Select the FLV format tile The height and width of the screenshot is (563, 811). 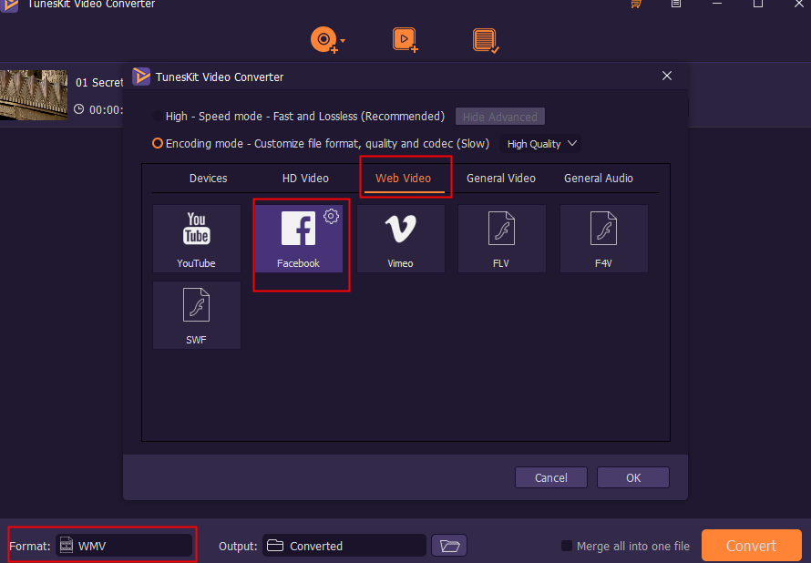tap(502, 239)
